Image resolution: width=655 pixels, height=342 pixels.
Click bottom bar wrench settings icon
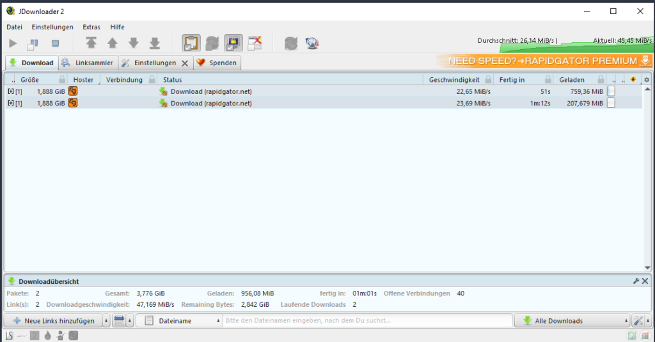click(638, 321)
